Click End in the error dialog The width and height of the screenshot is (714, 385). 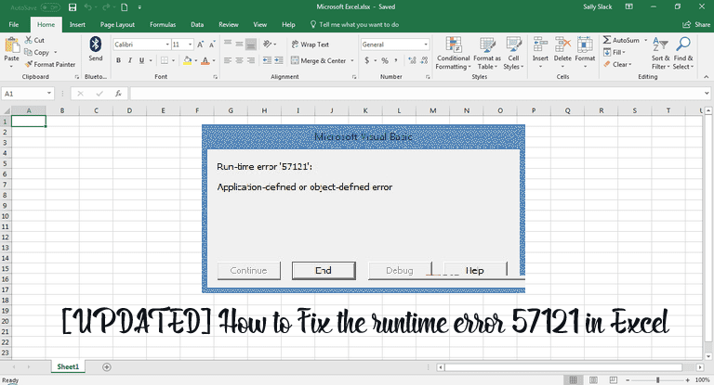[324, 271]
